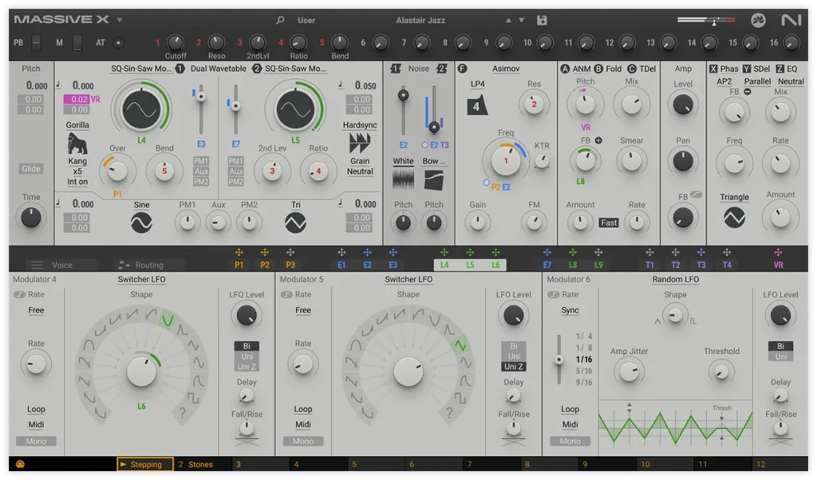Open the AP2 phaser mode menu
The height and width of the screenshot is (480, 817).
724,81
